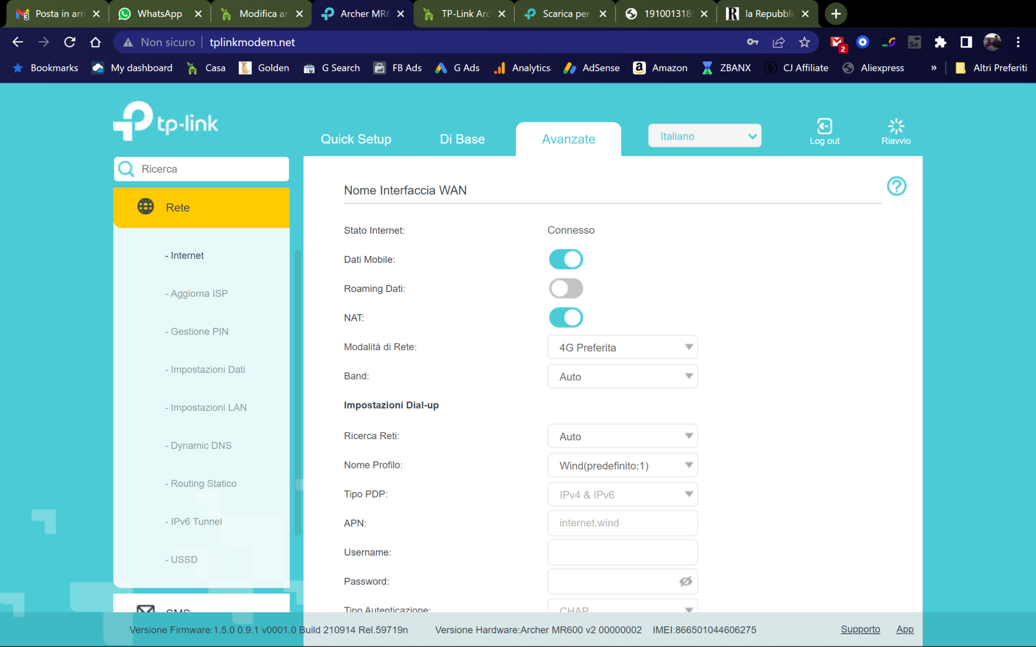This screenshot has width=1036, height=647.
Task: Turn off the NAT toggle
Action: tap(566, 317)
